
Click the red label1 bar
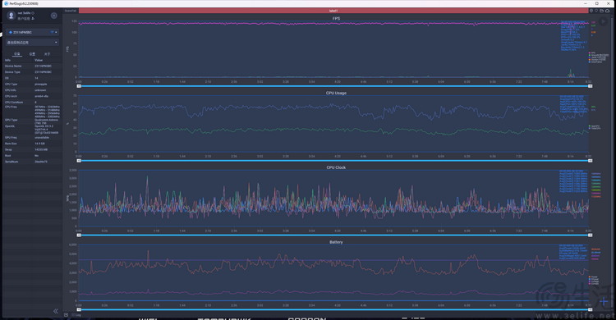tap(333, 11)
